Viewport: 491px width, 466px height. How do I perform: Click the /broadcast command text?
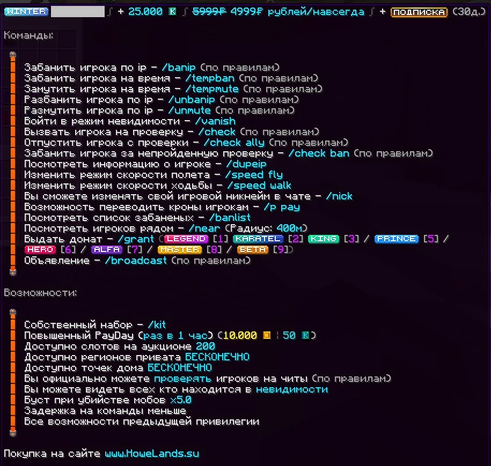[136, 261]
